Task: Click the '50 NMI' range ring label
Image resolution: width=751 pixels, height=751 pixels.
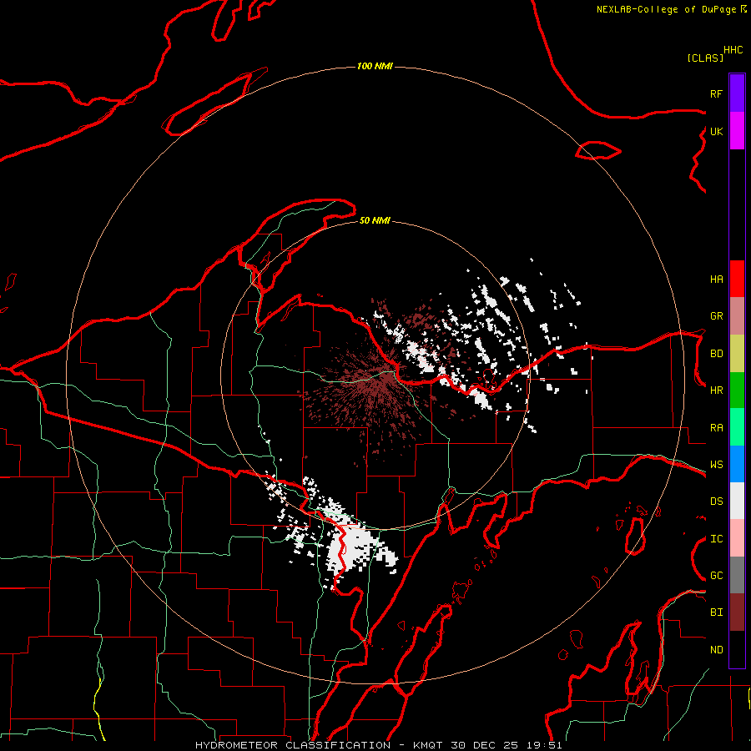Action: point(375,221)
